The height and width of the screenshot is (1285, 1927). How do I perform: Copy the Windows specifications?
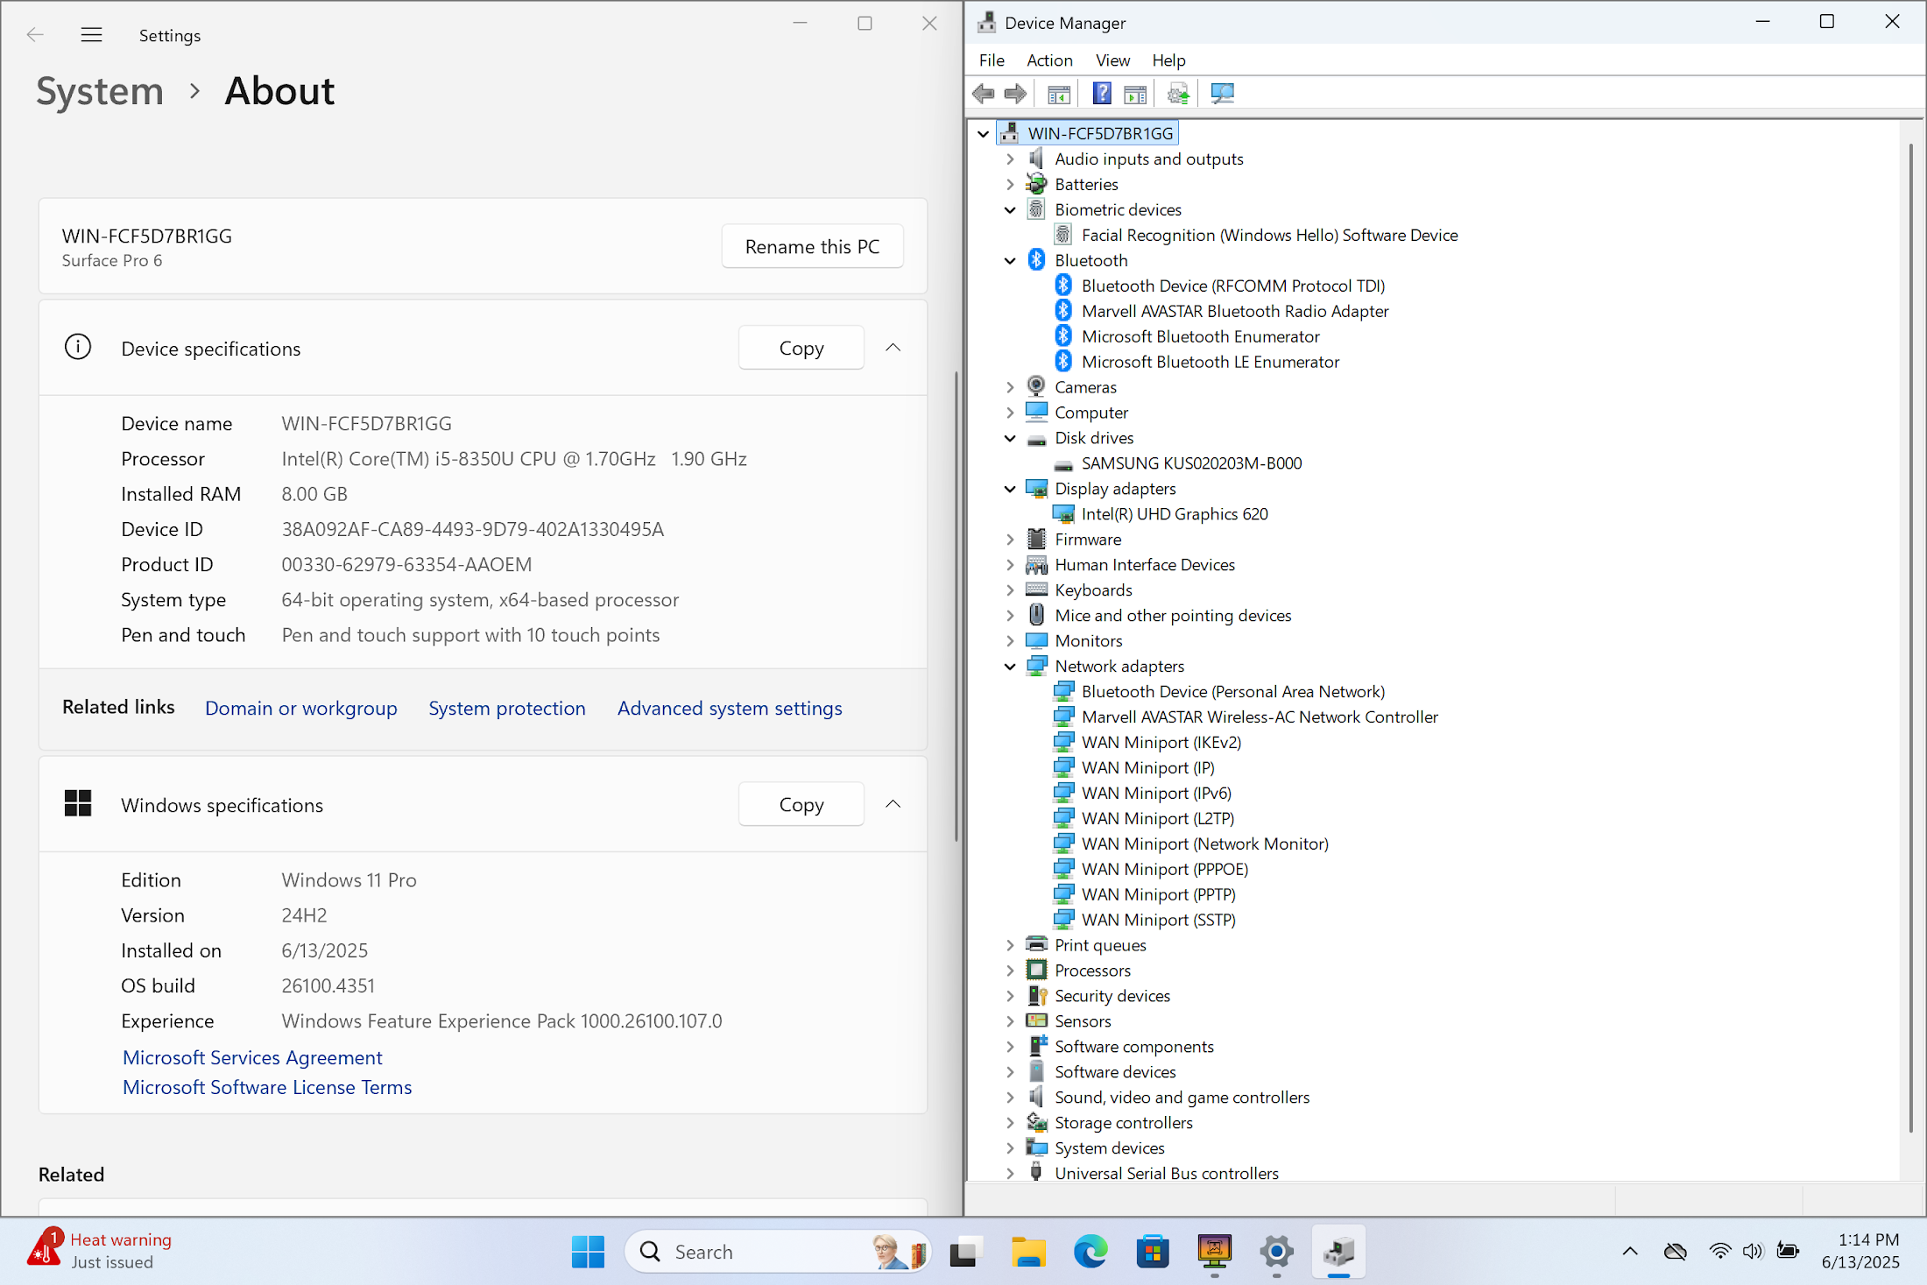tap(801, 804)
